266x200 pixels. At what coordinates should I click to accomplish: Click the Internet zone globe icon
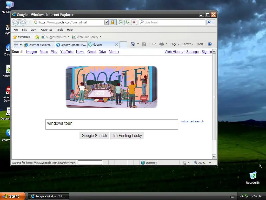(x=143, y=162)
